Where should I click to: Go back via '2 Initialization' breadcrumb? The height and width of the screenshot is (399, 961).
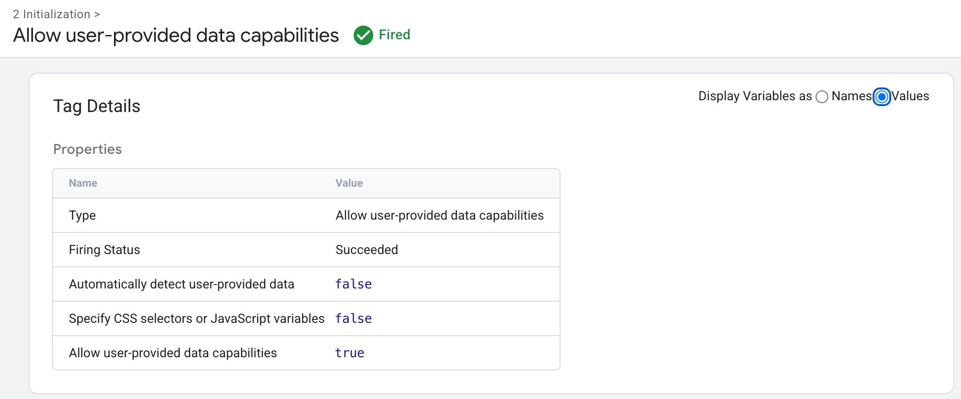(52, 14)
